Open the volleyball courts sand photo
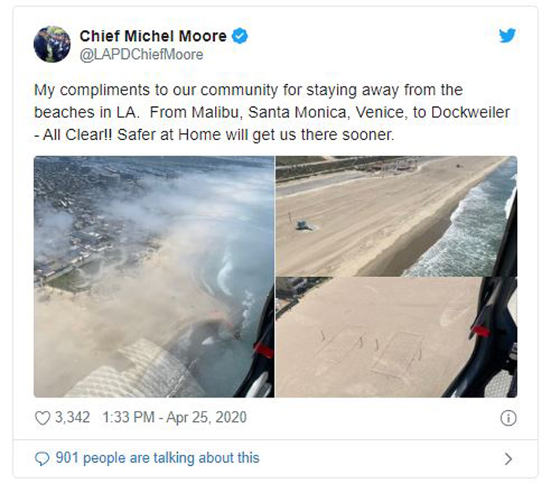Viewport: 551px width, 484px height. click(x=397, y=337)
